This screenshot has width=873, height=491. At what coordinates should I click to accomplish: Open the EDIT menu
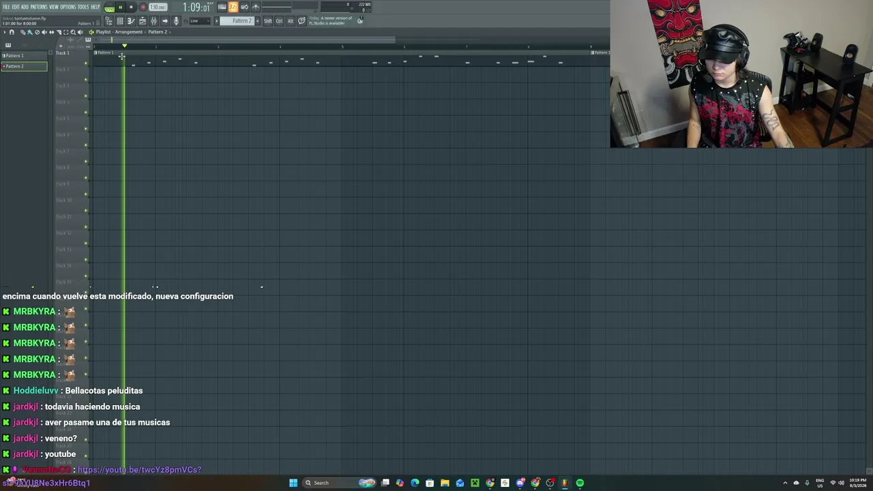click(16, 7)
